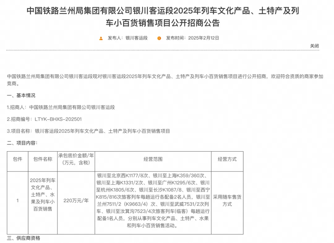Click the line 1.招商人：中国铁路兰州局集团有限公司银川客运段

pyautogui.click(x=61, y=107)
